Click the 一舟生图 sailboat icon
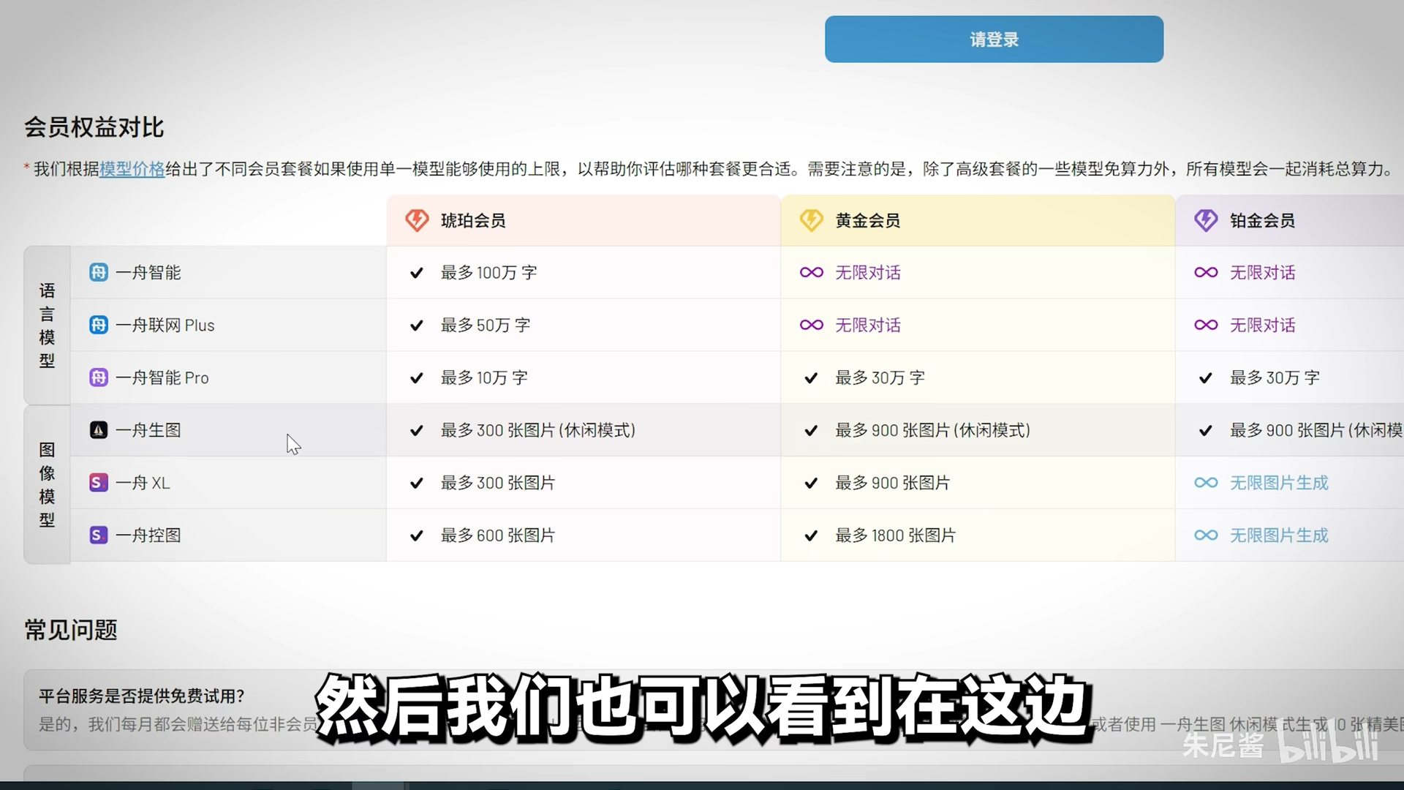This screenshot has width=1404, height=790. pos(99,430)
